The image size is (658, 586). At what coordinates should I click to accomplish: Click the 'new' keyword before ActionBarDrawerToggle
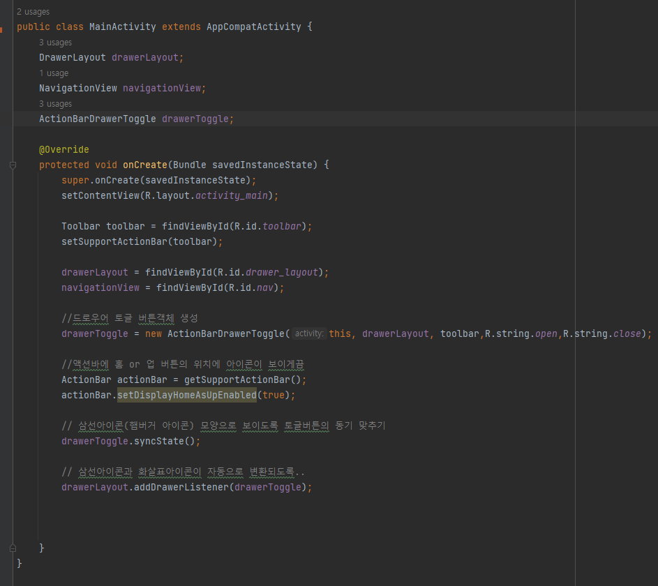154,334
